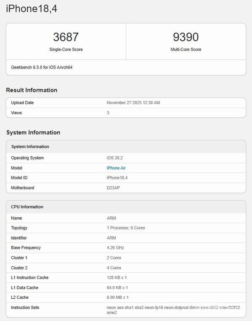Click the 9390 multi-core score
Image resolution: width=252 pixels, height=321 pixels.
[x=186, y=37]
